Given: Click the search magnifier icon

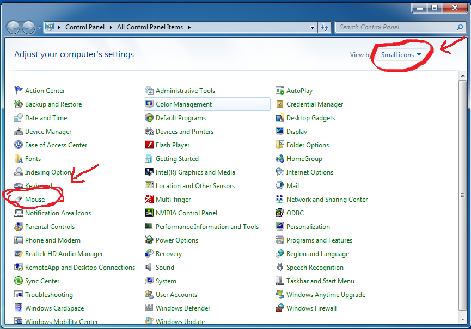Looking at the screenshot, I should click(460, 27).
